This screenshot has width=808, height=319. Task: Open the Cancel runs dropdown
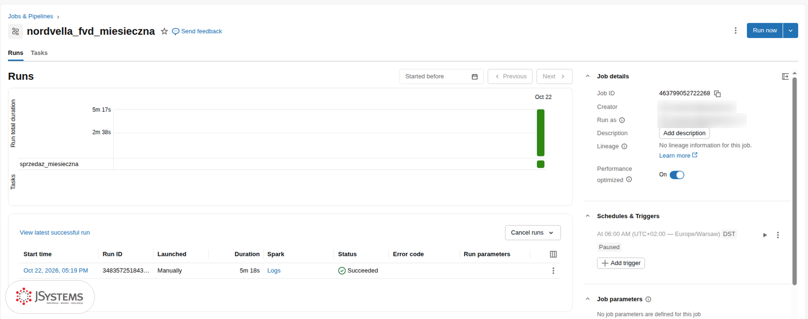[x=533, y=233]
